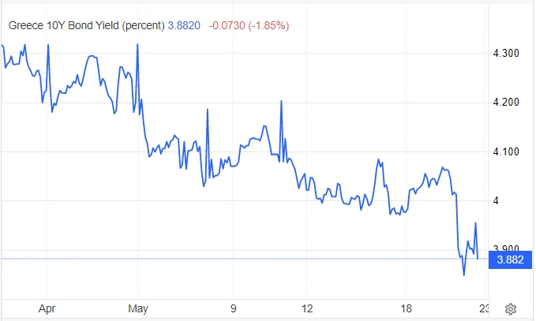
Task: Click the Greece 10Y Bond Yield title
Action: click(x=85, y=25)
